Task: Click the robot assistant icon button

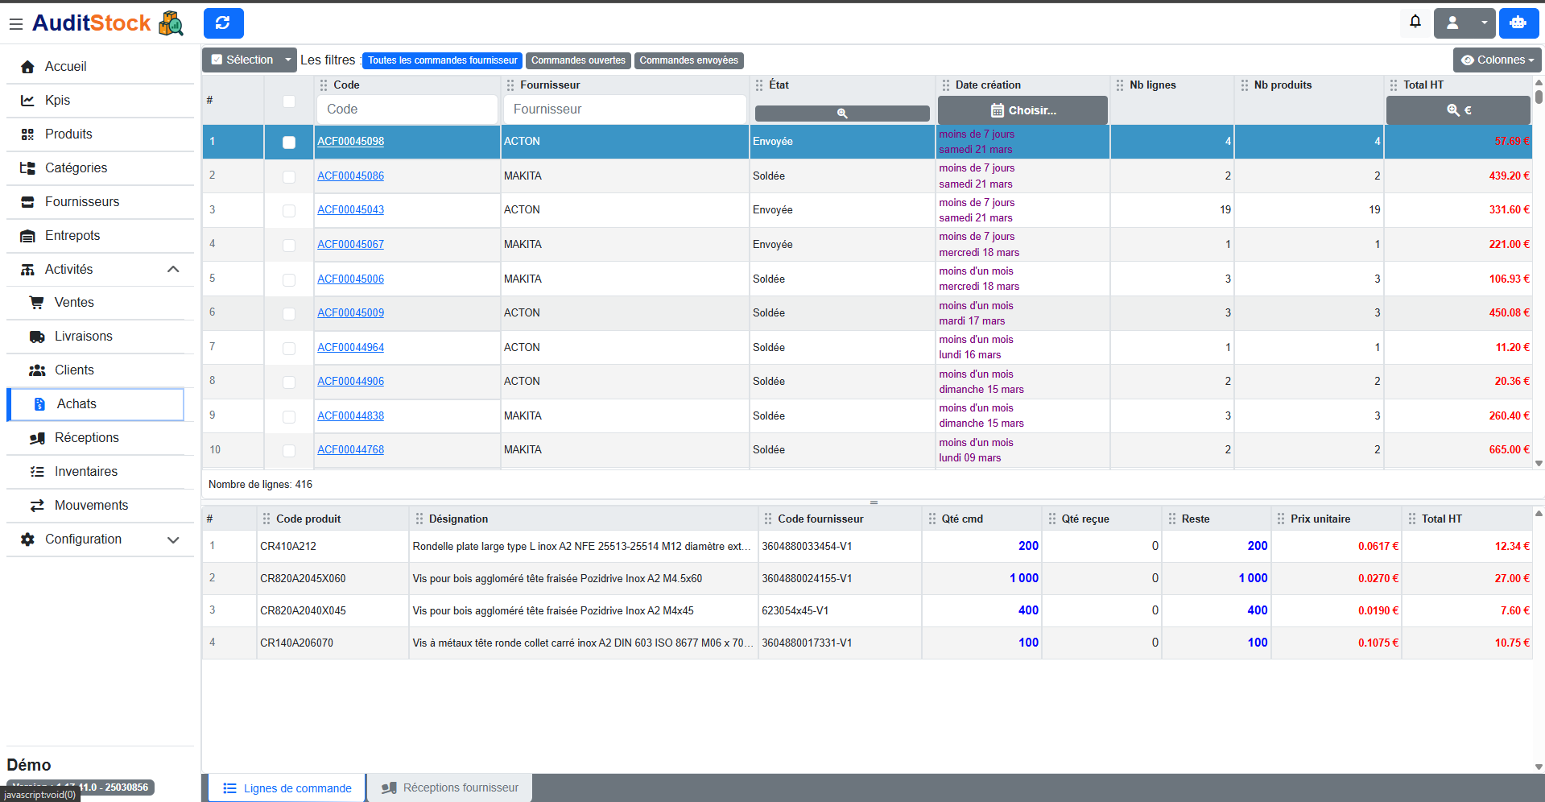Action: [1518, 23]
